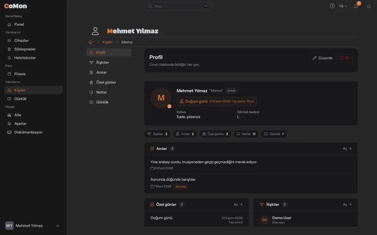Switch to the İlişkiler tab in person menu
Screen dimensions: 377x235
click(x=109, y=62)
